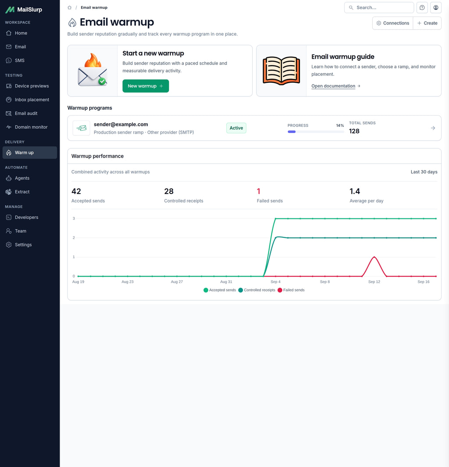Click the '128' total sends value
The width and height of the screenshot is (449, 467).
pyautogui.click(x=354, y=131)
